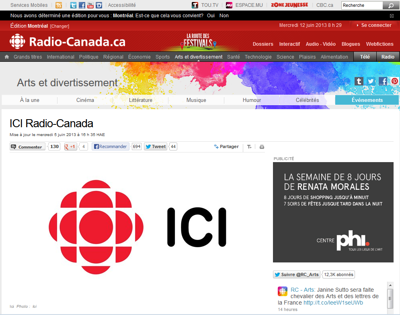Go to Politique section

click(89, 57)
